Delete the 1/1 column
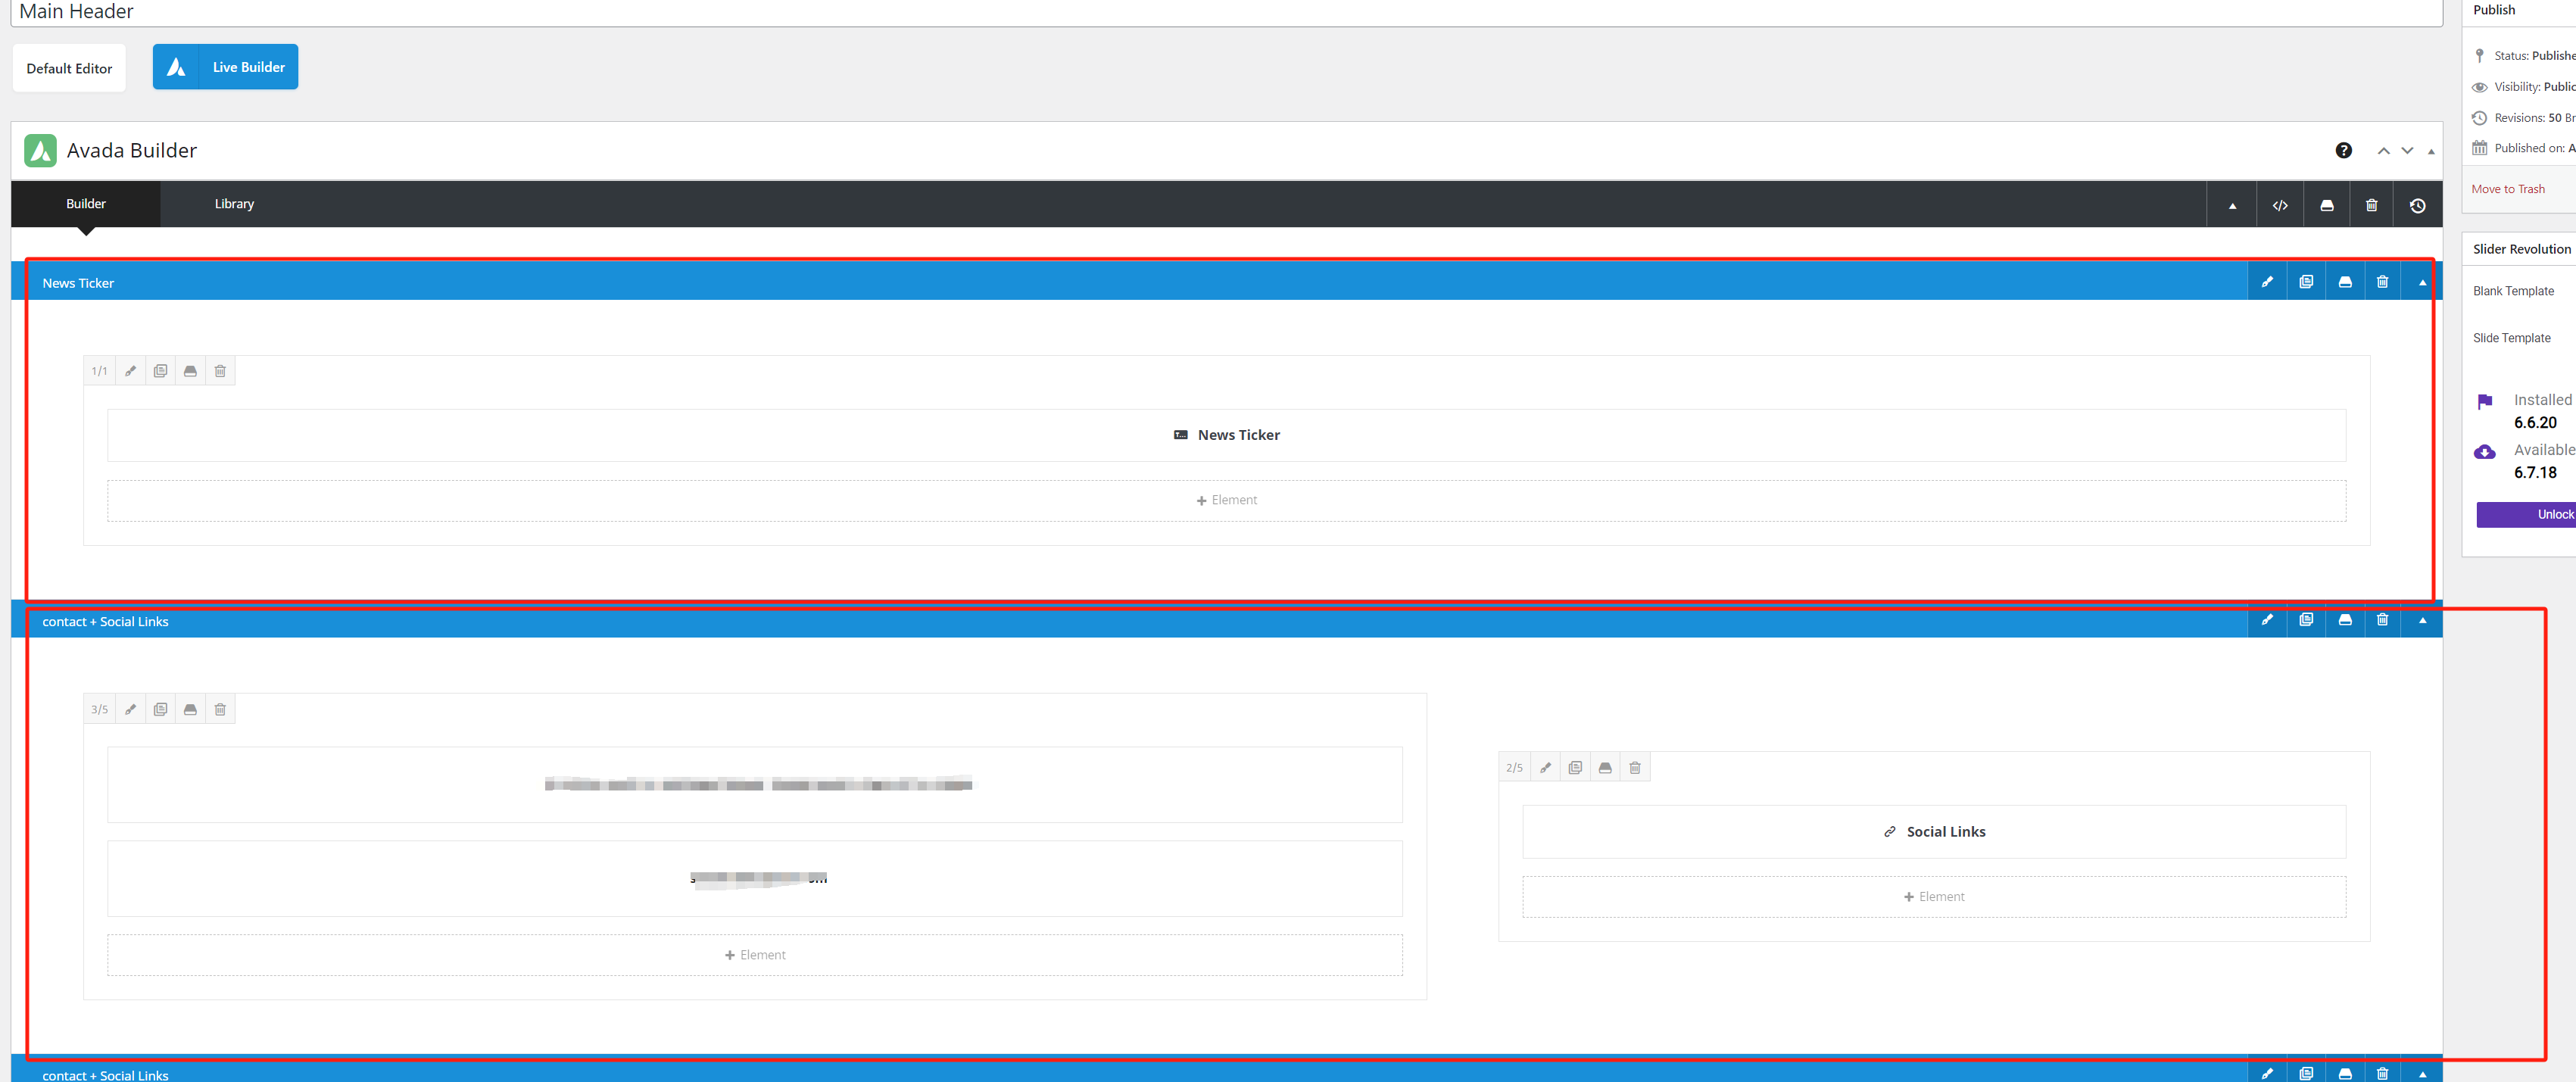 [220, 371]
